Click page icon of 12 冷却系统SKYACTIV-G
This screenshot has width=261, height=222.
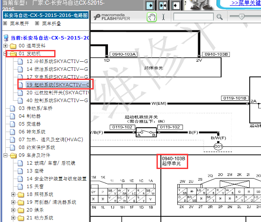coord(20,62)
